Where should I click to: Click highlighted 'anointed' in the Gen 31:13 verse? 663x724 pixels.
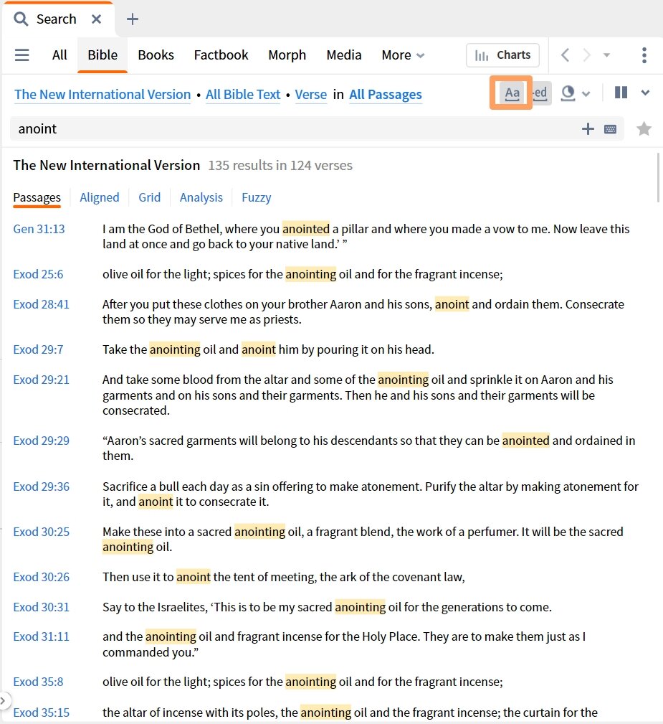pyautogui.click(x=306, y=229)
